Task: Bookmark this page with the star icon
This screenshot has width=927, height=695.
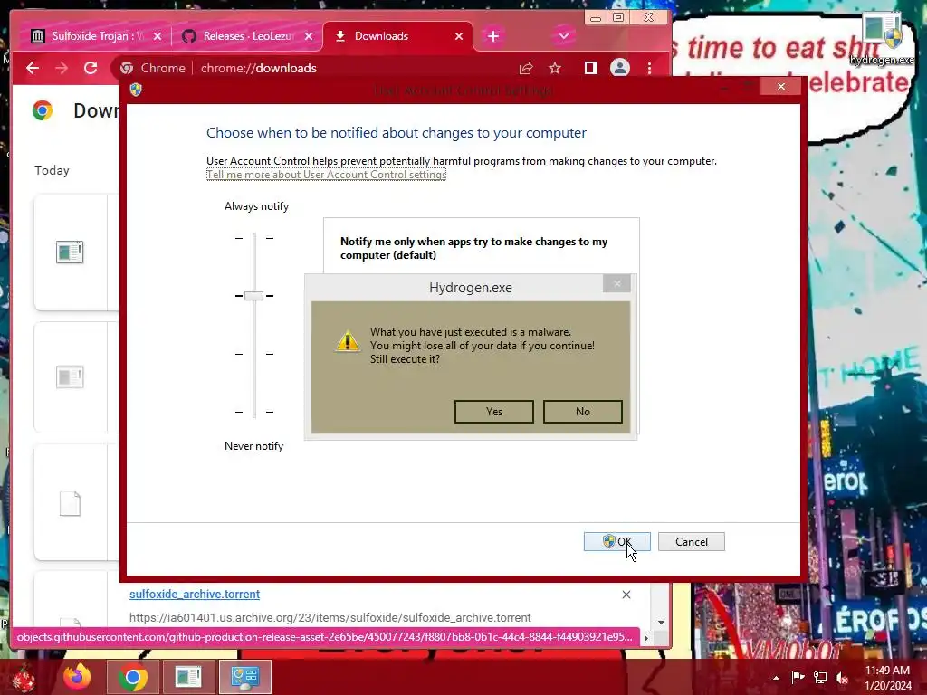Action: 555,68
